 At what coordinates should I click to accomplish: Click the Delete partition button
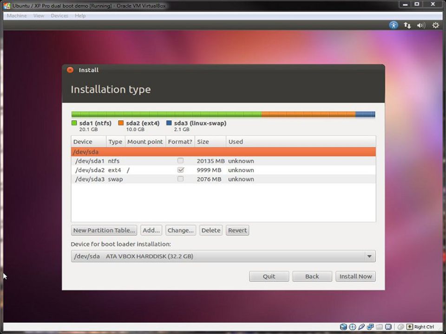click(211, 231)
